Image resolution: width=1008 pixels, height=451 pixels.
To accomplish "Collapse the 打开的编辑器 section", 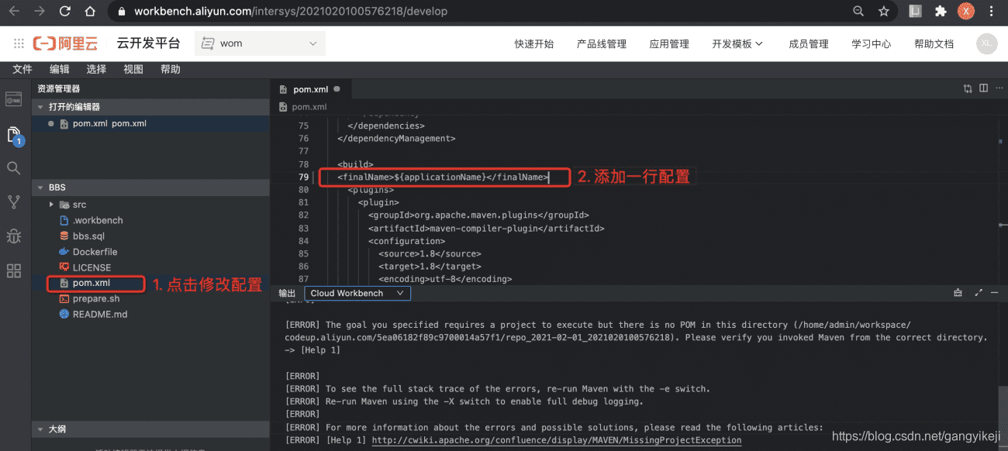I will tap(150, 107).
